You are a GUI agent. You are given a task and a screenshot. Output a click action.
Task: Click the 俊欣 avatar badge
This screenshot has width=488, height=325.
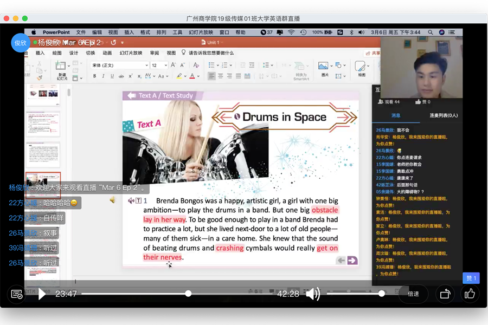[x=21, y=43]
